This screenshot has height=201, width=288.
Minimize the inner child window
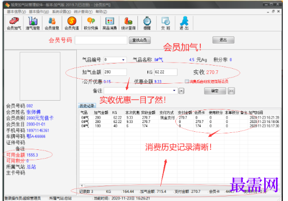pos(268,12)
